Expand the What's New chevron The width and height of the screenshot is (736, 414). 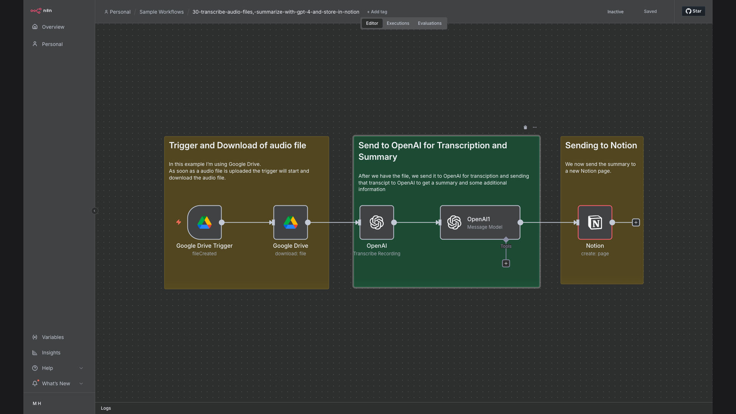pyautogui.click(x=81, y=383)
